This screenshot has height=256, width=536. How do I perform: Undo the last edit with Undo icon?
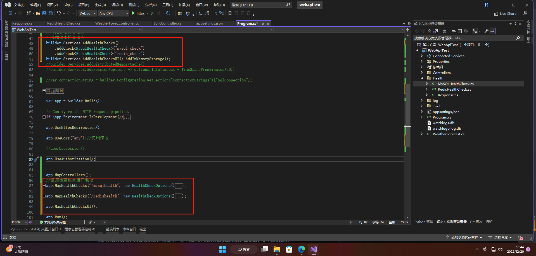[x=59, y=13]
